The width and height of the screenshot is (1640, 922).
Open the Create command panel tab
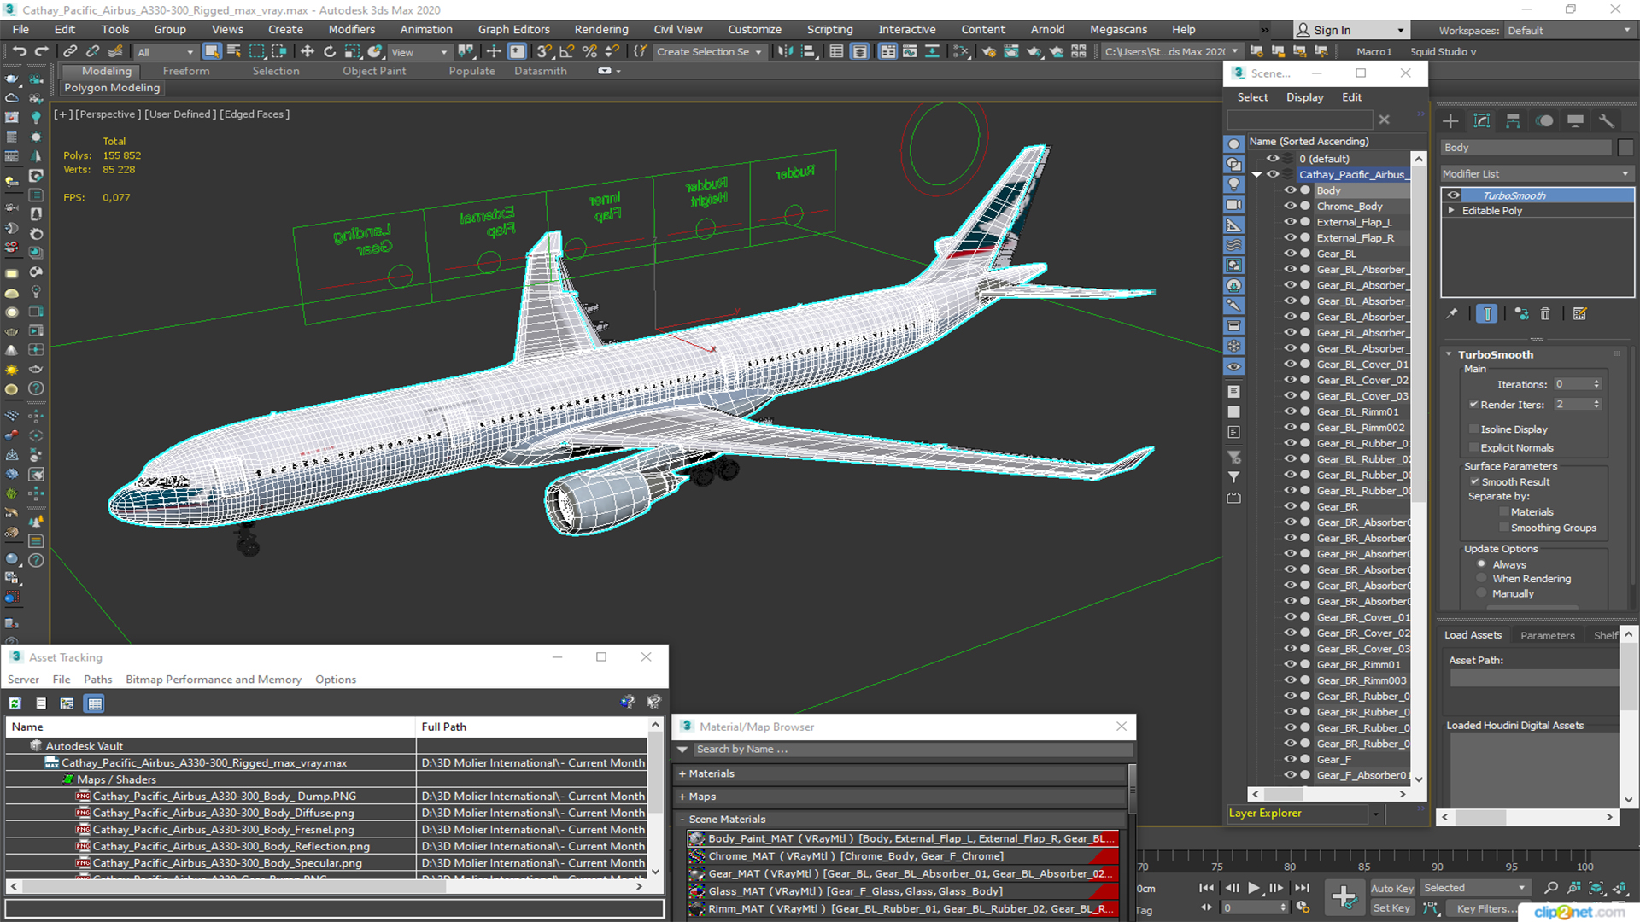click(1450, 121)
